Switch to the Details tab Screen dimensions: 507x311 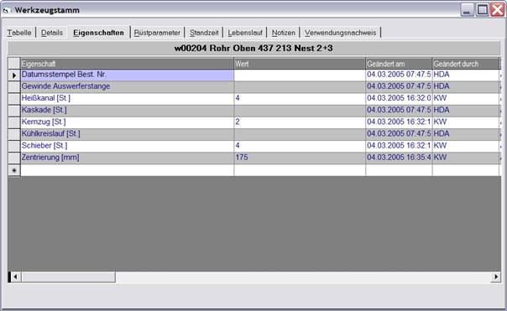52,33
